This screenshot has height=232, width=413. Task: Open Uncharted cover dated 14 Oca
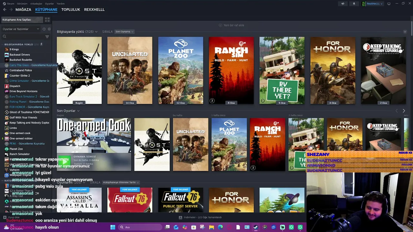point(130,71)
